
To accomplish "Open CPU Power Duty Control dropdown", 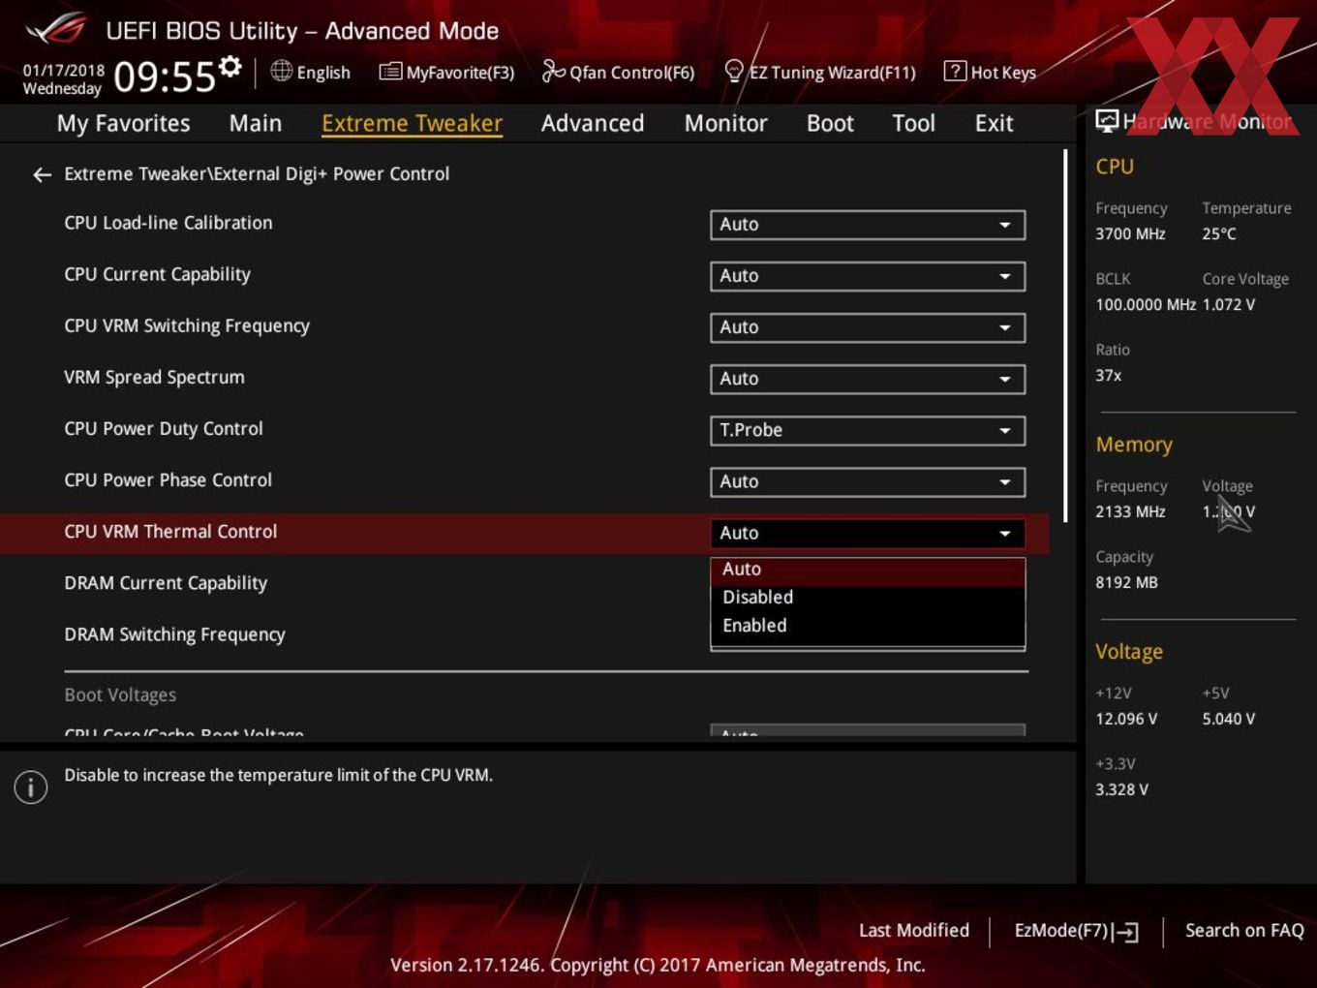I will (868, 430).
